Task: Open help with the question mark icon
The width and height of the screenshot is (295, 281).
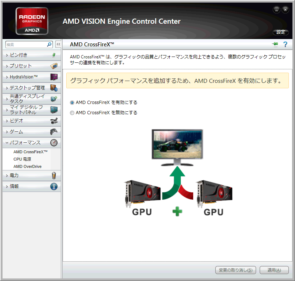Action: pyautogui.click(x=285, y=44)
